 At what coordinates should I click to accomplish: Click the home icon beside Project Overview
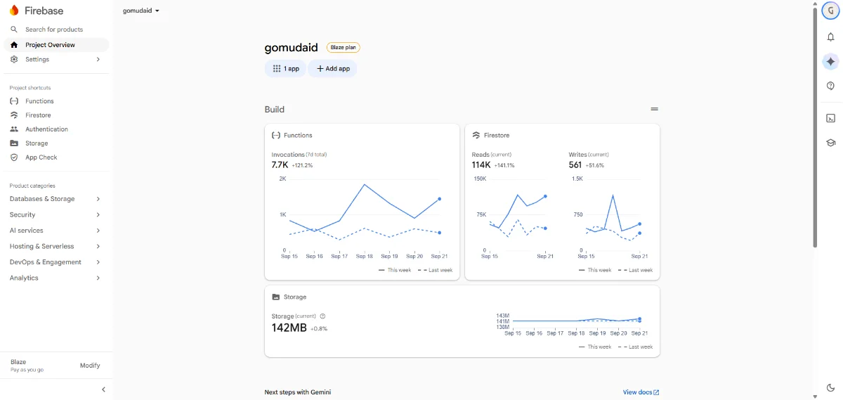(14, 45)
